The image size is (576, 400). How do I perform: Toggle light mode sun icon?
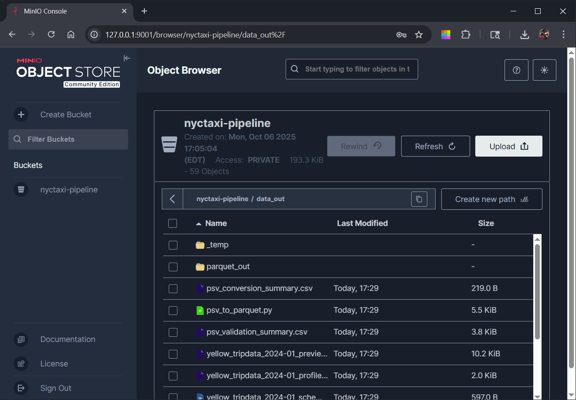coord(544,70)
